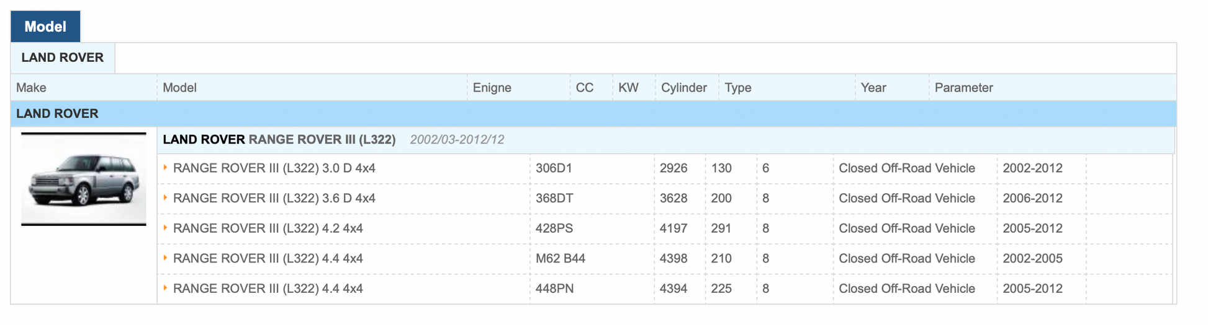Open RANGE ROVER III (L322) 3.0 D 4x4 link
This screenshot has width=1208, height=325.
pyautogui.click(x=274, y=168)
